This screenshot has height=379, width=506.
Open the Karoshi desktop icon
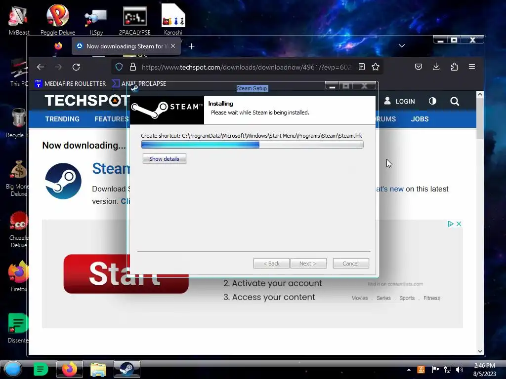(x=173, y=19)
